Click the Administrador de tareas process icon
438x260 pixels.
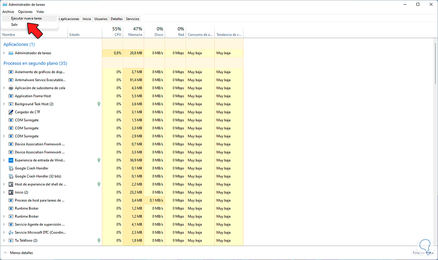11,53
